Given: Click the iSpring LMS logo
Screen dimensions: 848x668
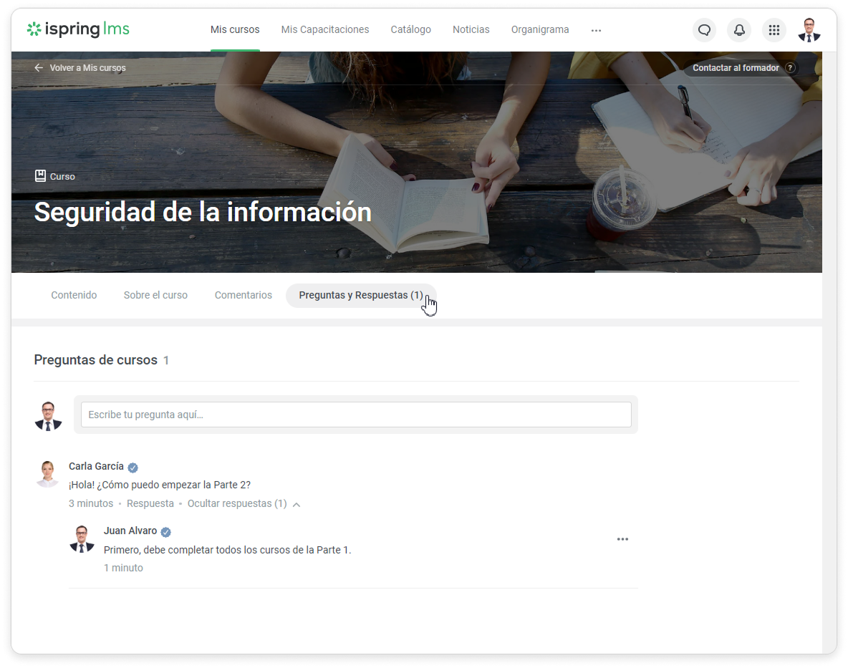Looking at the screenshot, I should (78, 29).
